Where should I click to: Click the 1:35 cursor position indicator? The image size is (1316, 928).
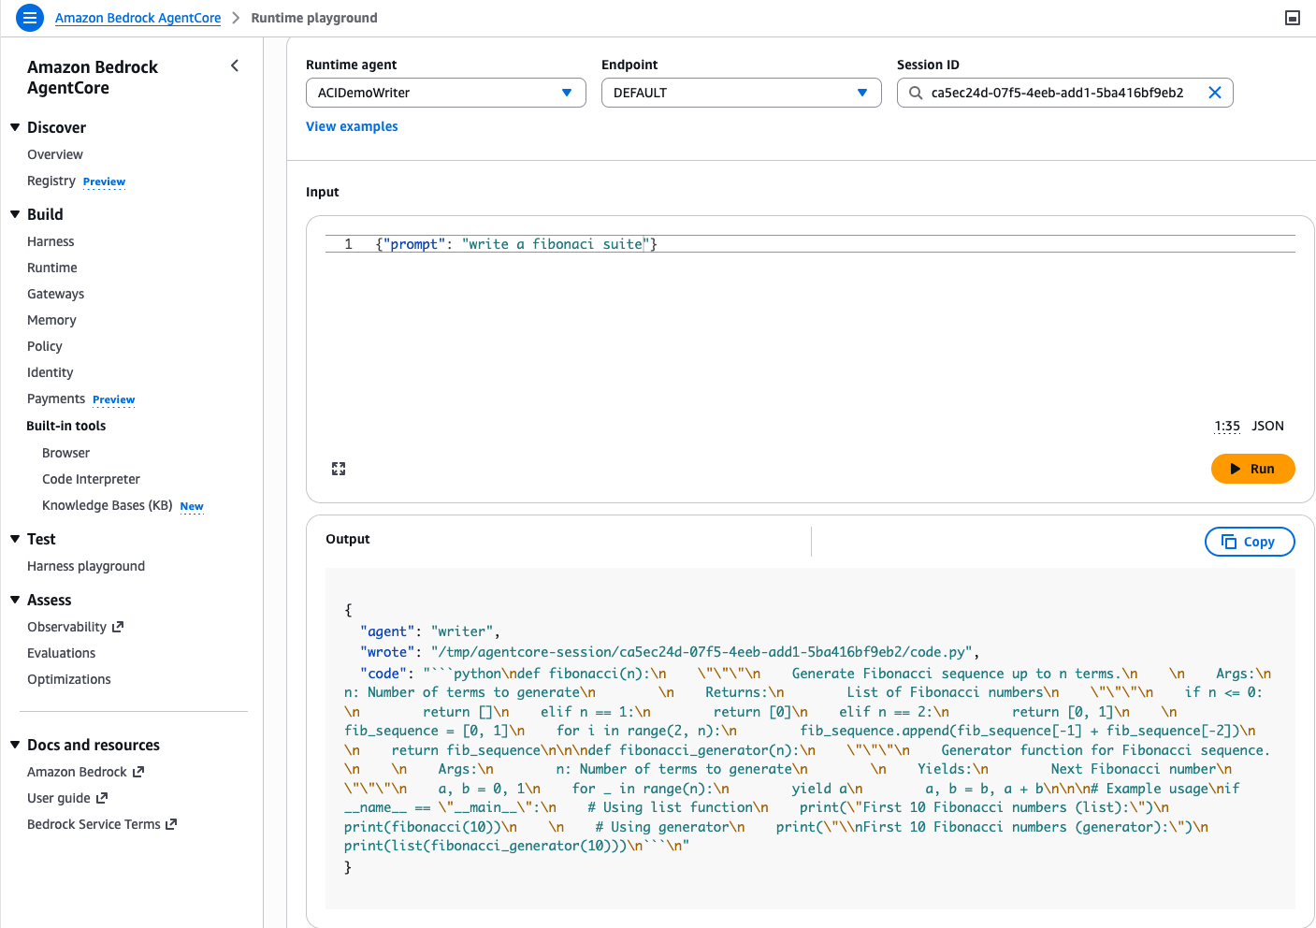1227,426
